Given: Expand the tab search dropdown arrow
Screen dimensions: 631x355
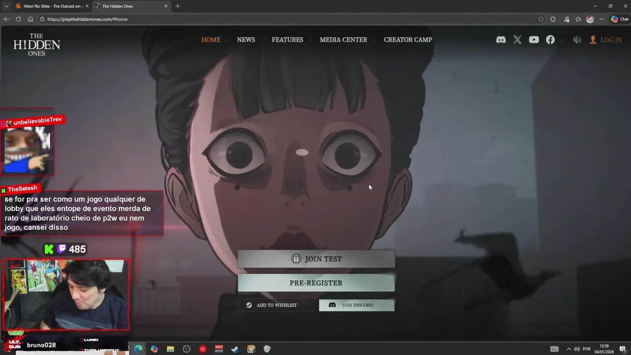Looking at the screenshot, I should coord(6,6).
